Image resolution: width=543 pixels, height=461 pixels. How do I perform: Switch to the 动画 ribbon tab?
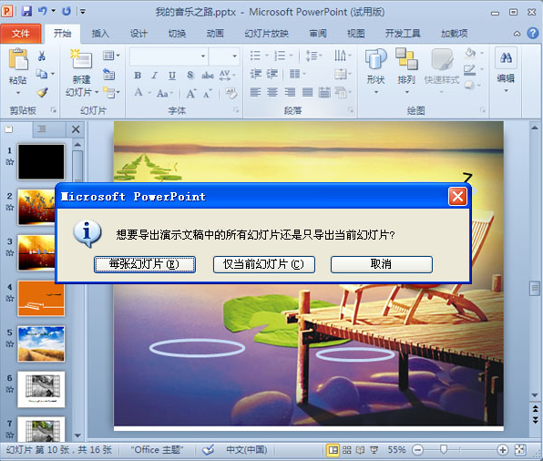pos(215,34)
